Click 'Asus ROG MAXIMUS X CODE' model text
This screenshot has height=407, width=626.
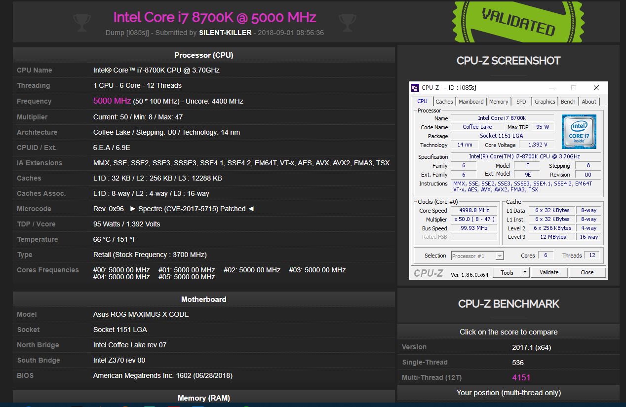[141, 314]
